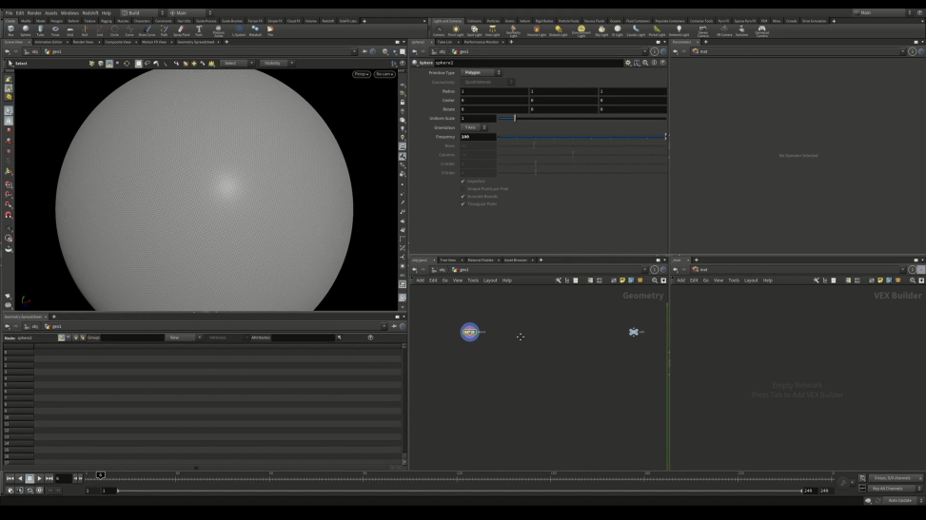Select the sphere node in network view
The width and height of the screenshot is (926, 520).
pos(470,332)
